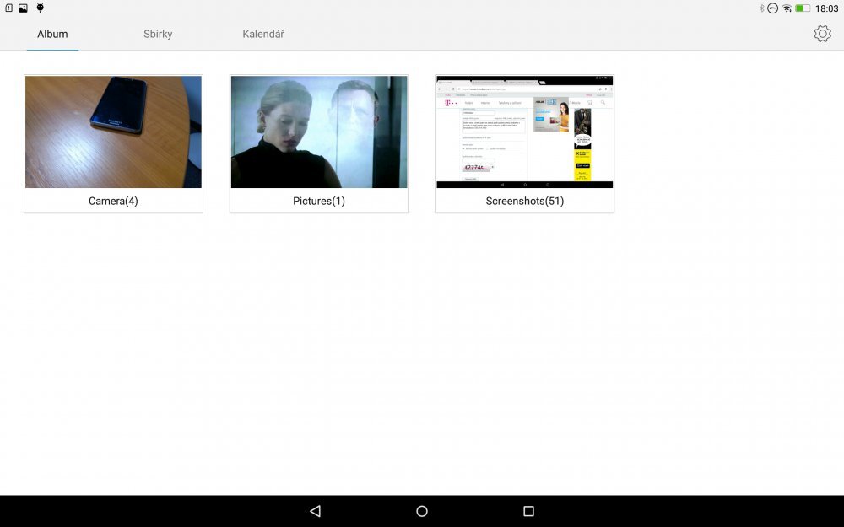This screenshot has width=844, height=527.
Task: Open recent apps with the square button
Action: pos(528,511)
